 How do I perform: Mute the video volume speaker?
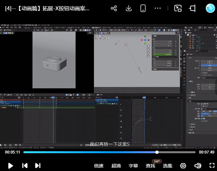pyautogui.click(x=198, y=166)
